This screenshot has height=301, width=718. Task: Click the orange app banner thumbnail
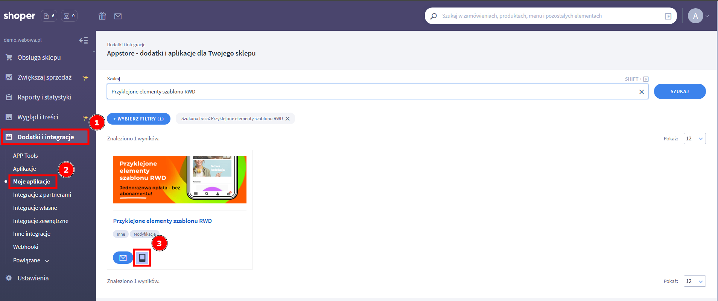coord(179,179)
